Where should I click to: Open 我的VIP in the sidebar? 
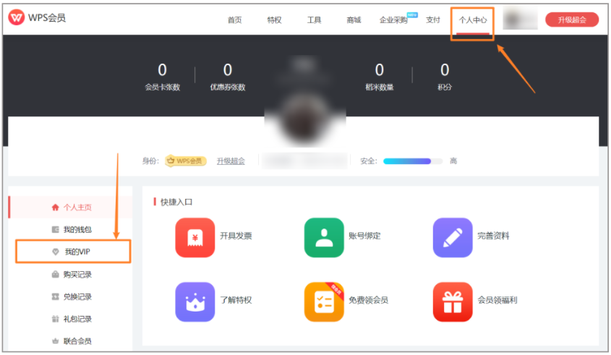pos(77,252)
